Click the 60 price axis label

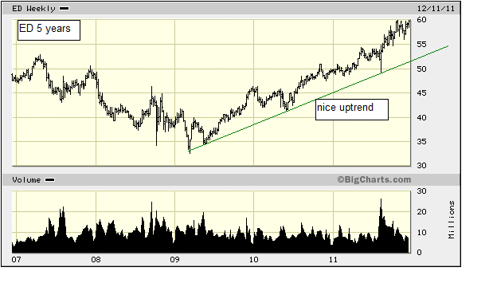pos(421,19)
